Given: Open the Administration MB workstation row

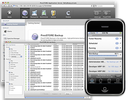Looking at the screenshot, I should [x=105, y=62].
